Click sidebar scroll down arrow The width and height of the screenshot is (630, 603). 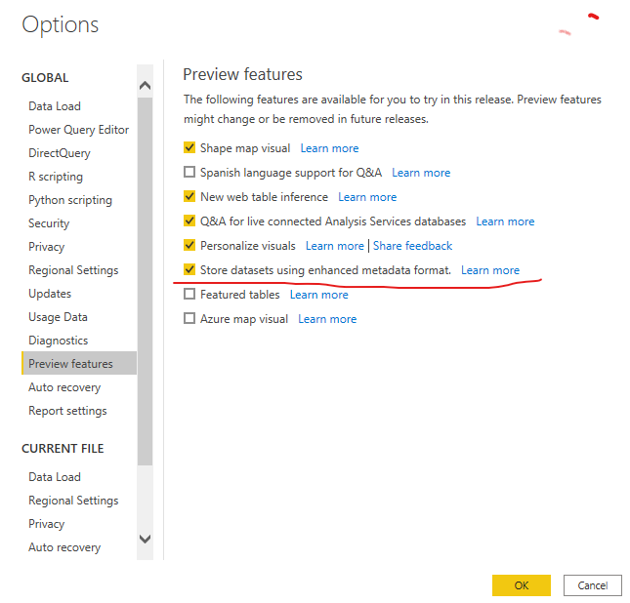(145, 539)
